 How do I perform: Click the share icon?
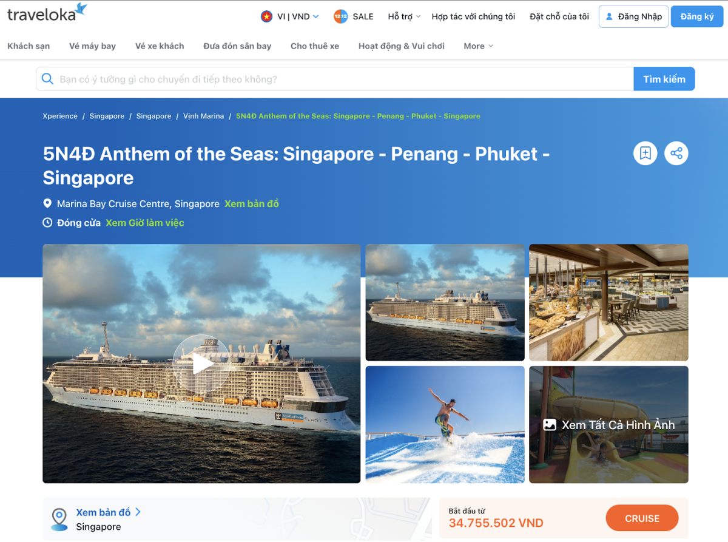(x=676, y=153)
